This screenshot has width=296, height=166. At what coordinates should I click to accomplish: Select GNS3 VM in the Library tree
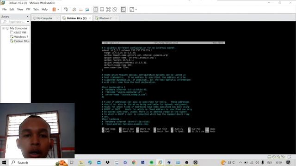pyautogui.click(x=20, y=33)
